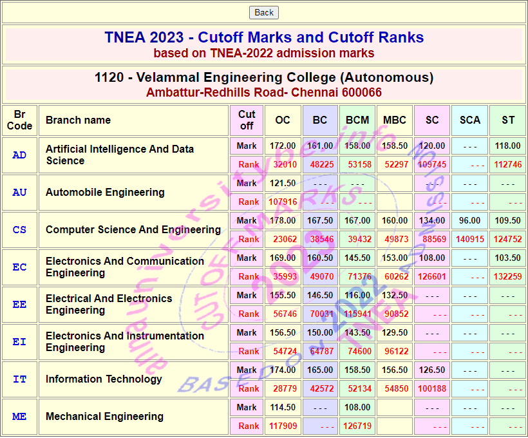Open the AU branch code link

pos(19,193)
